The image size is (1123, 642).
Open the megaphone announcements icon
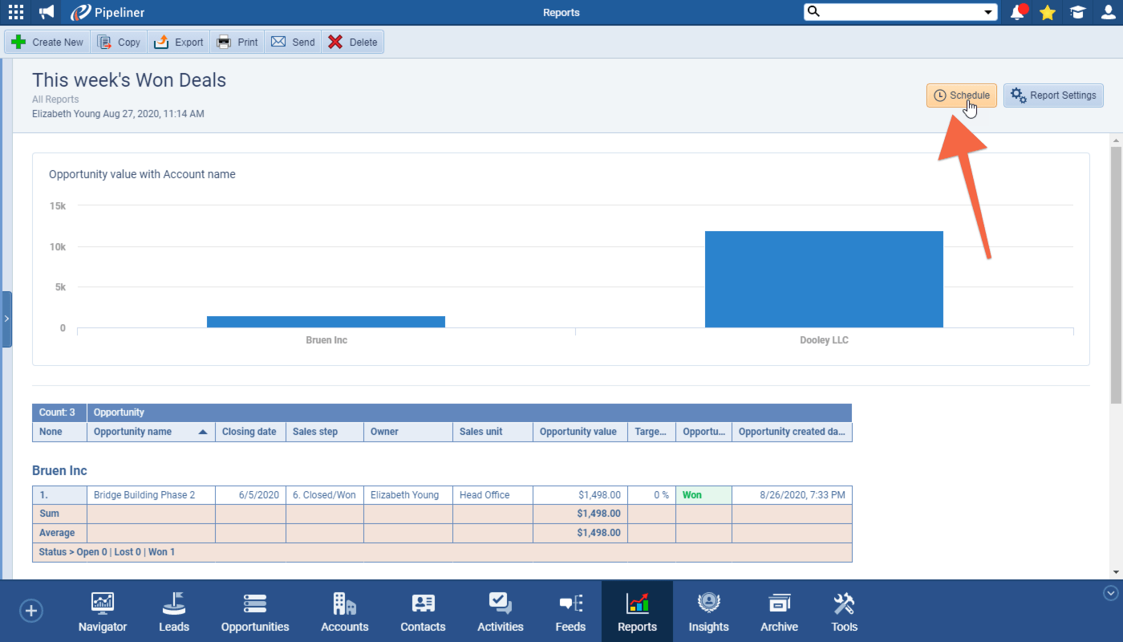45,11
